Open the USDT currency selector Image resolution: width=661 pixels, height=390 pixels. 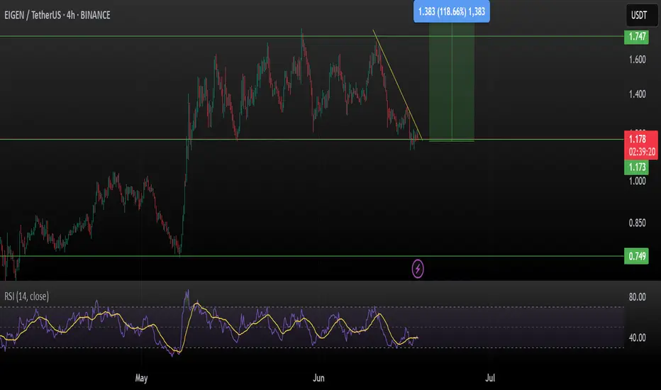pos(638,15)
